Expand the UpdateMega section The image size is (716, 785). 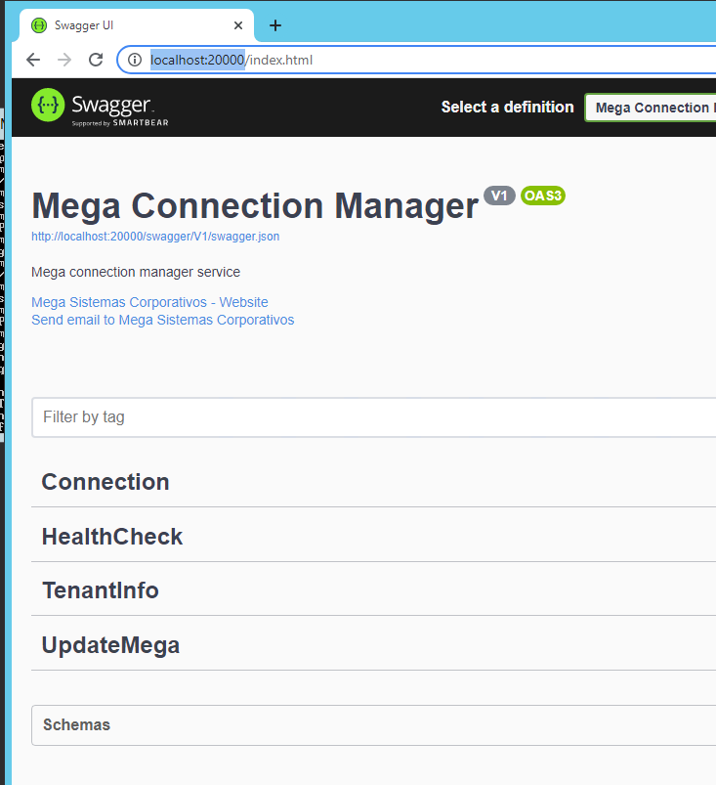110,645
